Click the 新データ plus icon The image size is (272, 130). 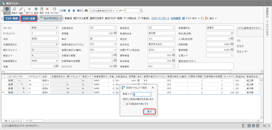pos(29,10)
